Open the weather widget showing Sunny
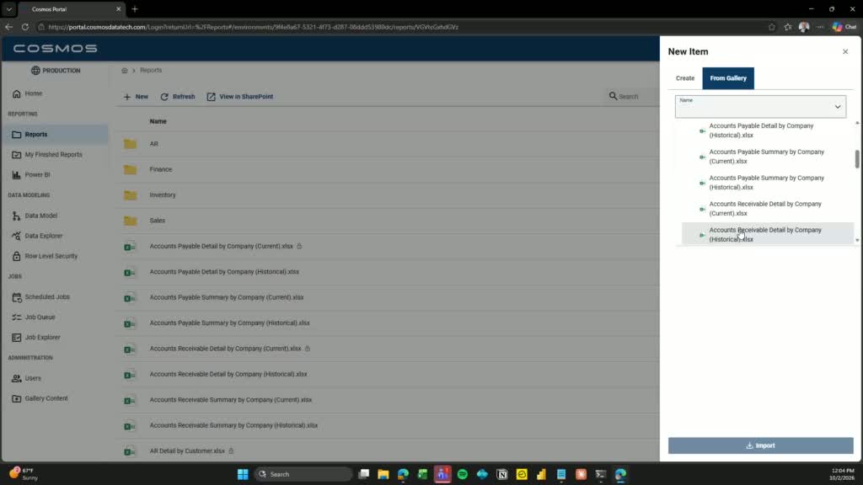863x485 pixels. (23, 474)
